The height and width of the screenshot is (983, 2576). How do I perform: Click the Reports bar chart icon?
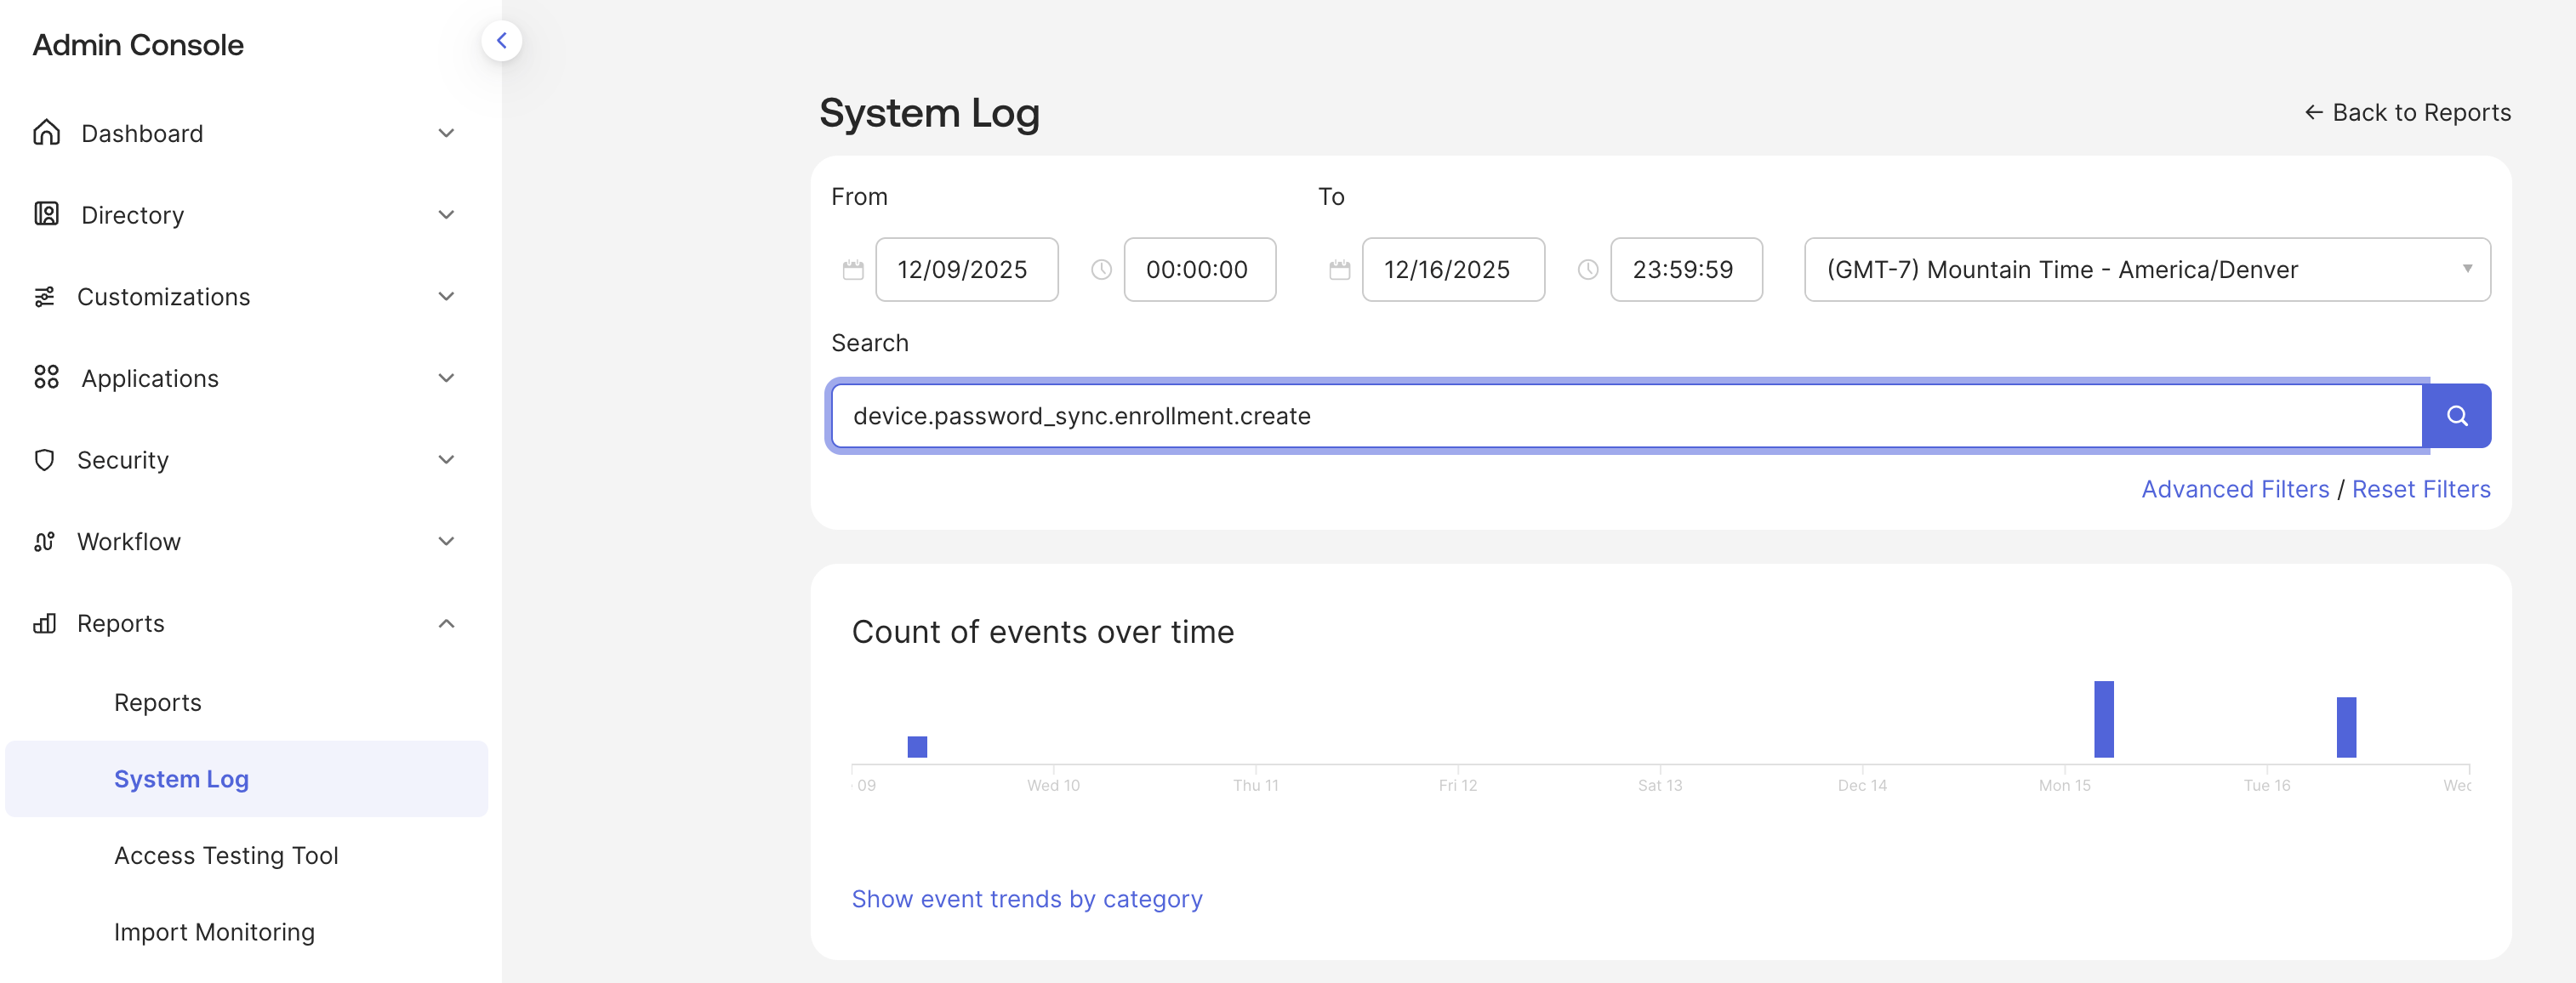click(44, 623)
